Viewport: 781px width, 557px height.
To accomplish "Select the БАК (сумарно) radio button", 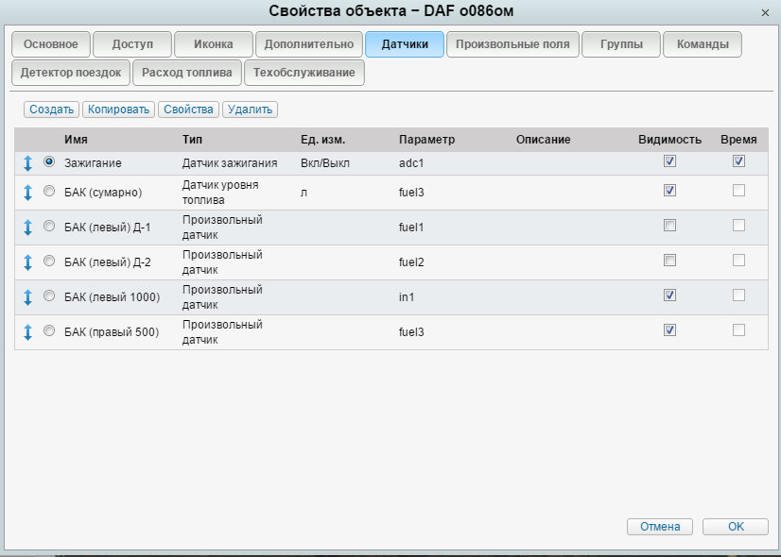I will click(49, 192).
